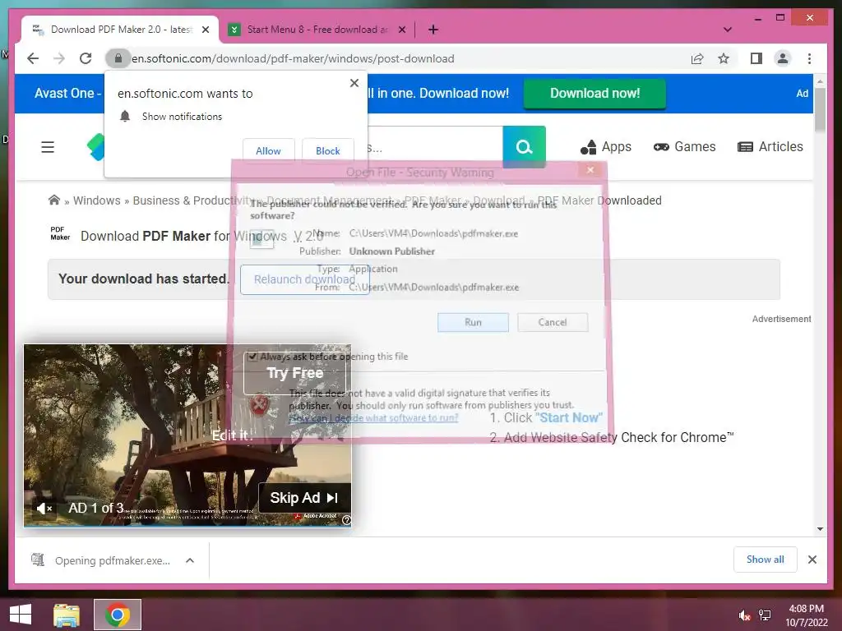
Task: Click the PDF Maker logo icon
Action: pyautogui.click(x=60, y=233)
